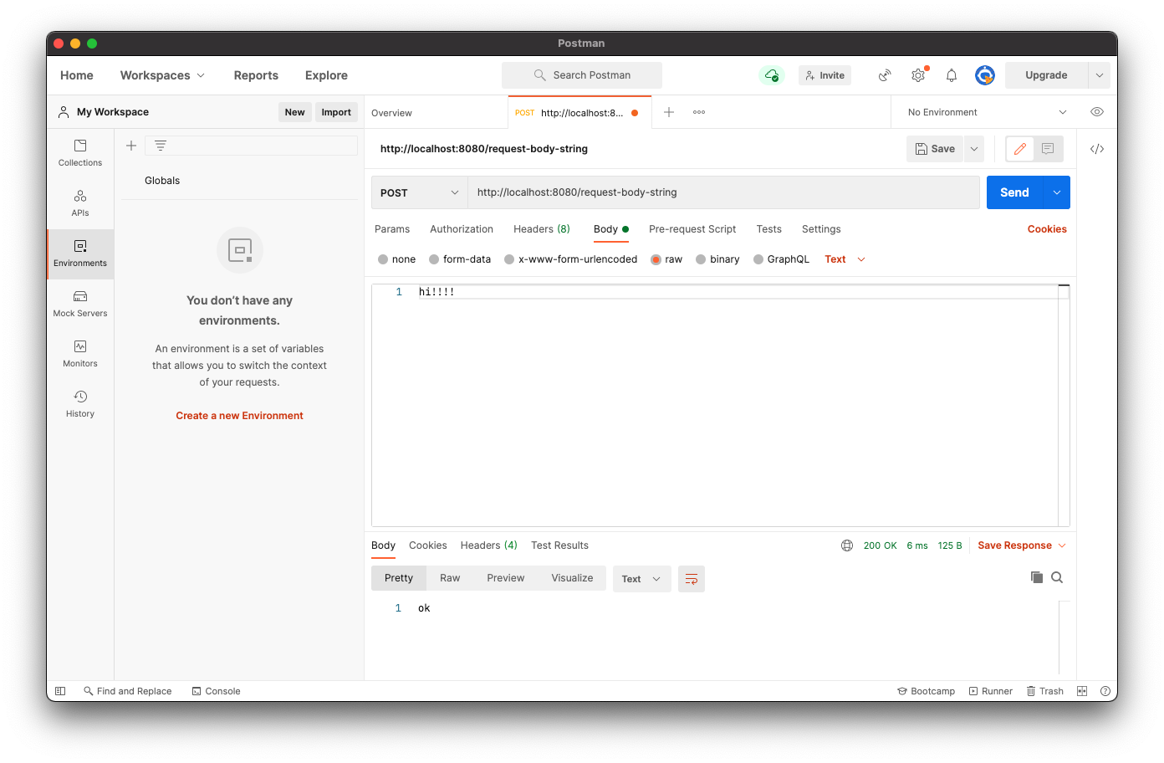Click the New button
Image resolution: width=1164 pixels, height=763 pixels.
pyautogui.click(x=295, y=112)
